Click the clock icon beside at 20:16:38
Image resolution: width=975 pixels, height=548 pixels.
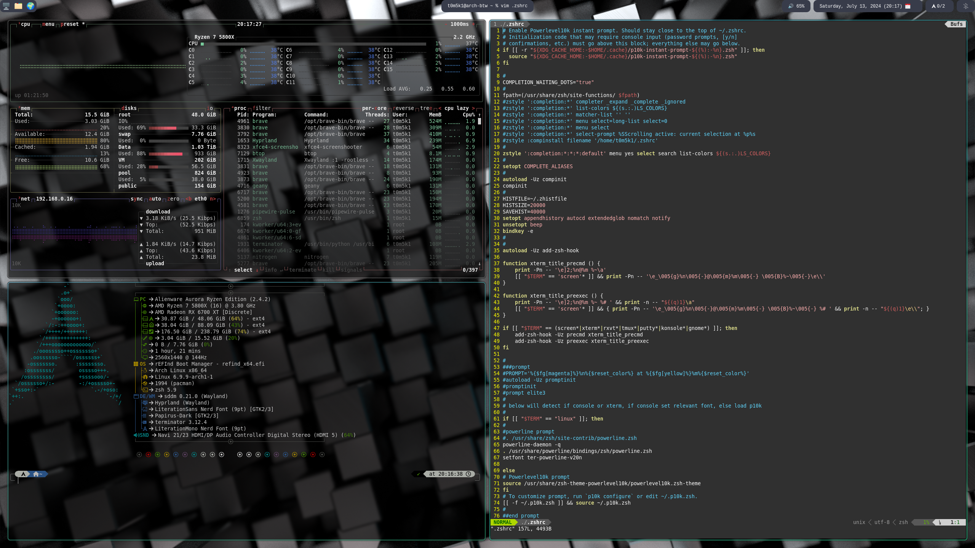pyautogui.click(x=468, y=474)
